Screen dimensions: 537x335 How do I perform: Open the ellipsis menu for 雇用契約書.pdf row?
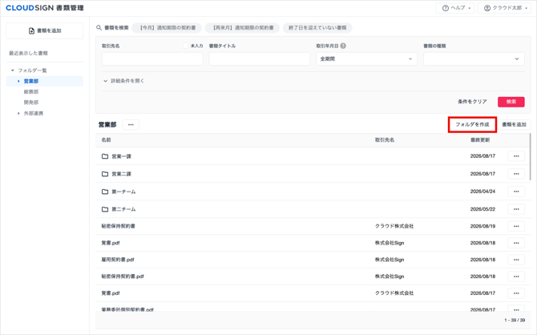[516, 260]
